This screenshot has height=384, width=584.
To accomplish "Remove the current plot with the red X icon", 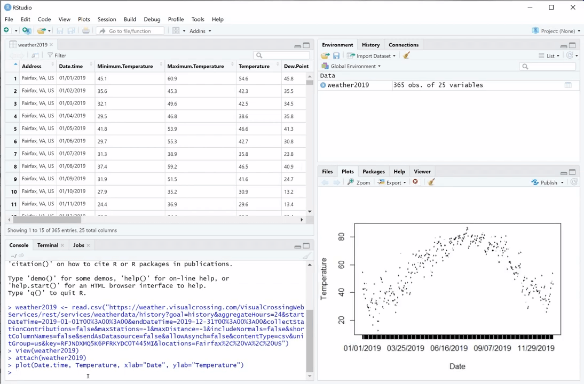I will click(415, 182).
